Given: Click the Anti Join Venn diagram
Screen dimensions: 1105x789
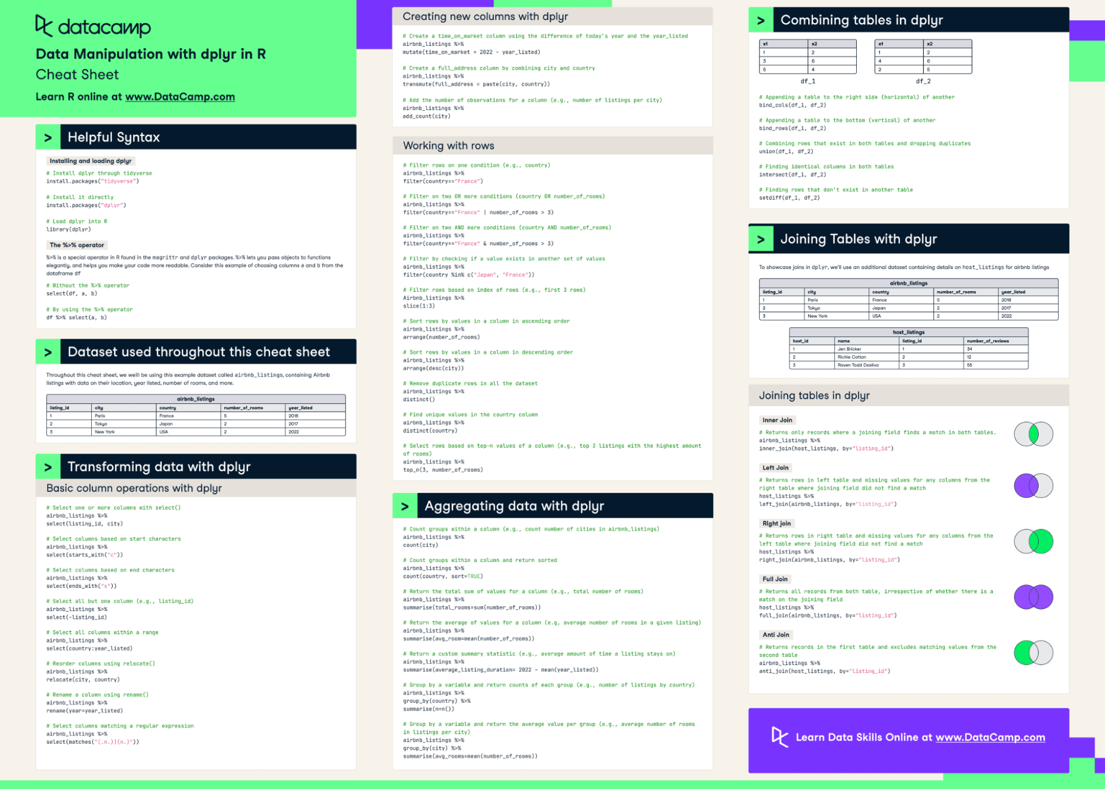Looking at the screenshot, I should [1033, 653].
